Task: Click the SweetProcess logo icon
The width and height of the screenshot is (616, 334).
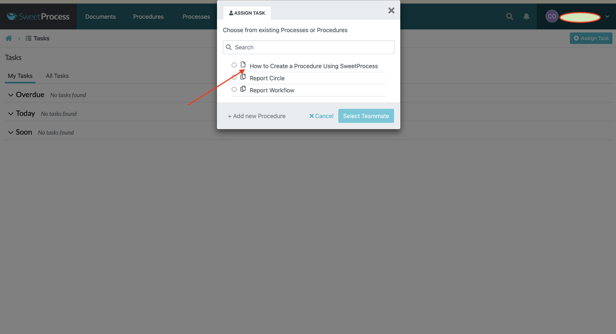Action: 11,16
